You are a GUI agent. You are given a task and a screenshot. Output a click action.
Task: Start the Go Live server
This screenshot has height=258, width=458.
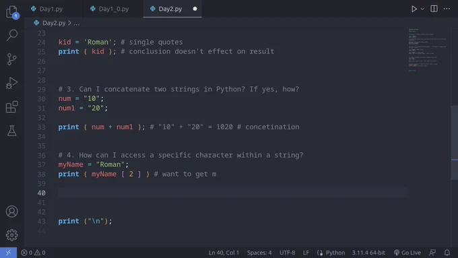click(407, 253)
